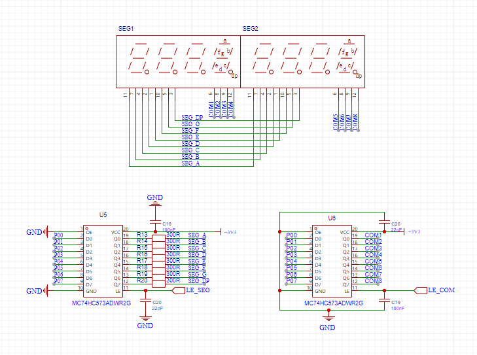Click the 300R value beside R13
The height and width of the screenshot is (355, 477).
[173, 235]
